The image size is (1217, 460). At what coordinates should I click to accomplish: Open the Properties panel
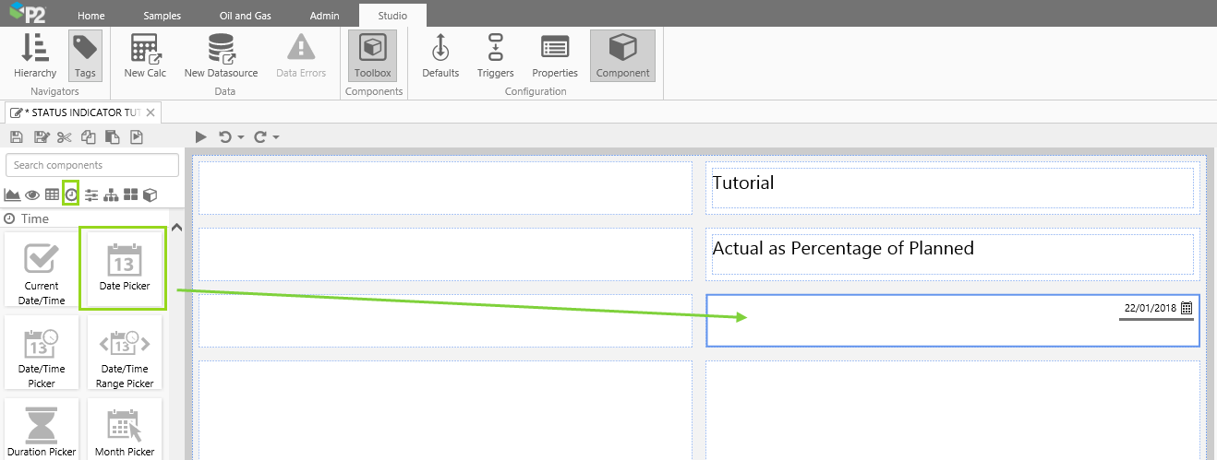[555, 55]
